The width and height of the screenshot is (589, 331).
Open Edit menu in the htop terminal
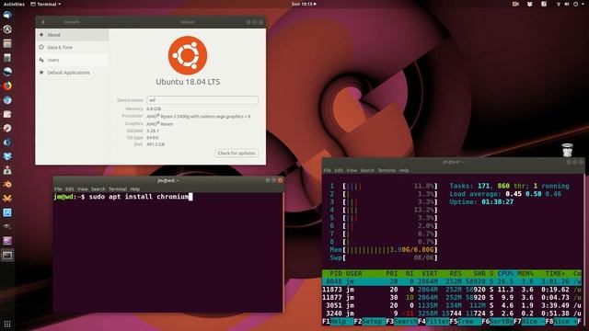339,170
